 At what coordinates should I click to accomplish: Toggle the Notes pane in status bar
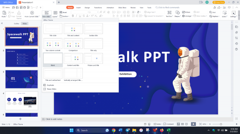(158, 124)
